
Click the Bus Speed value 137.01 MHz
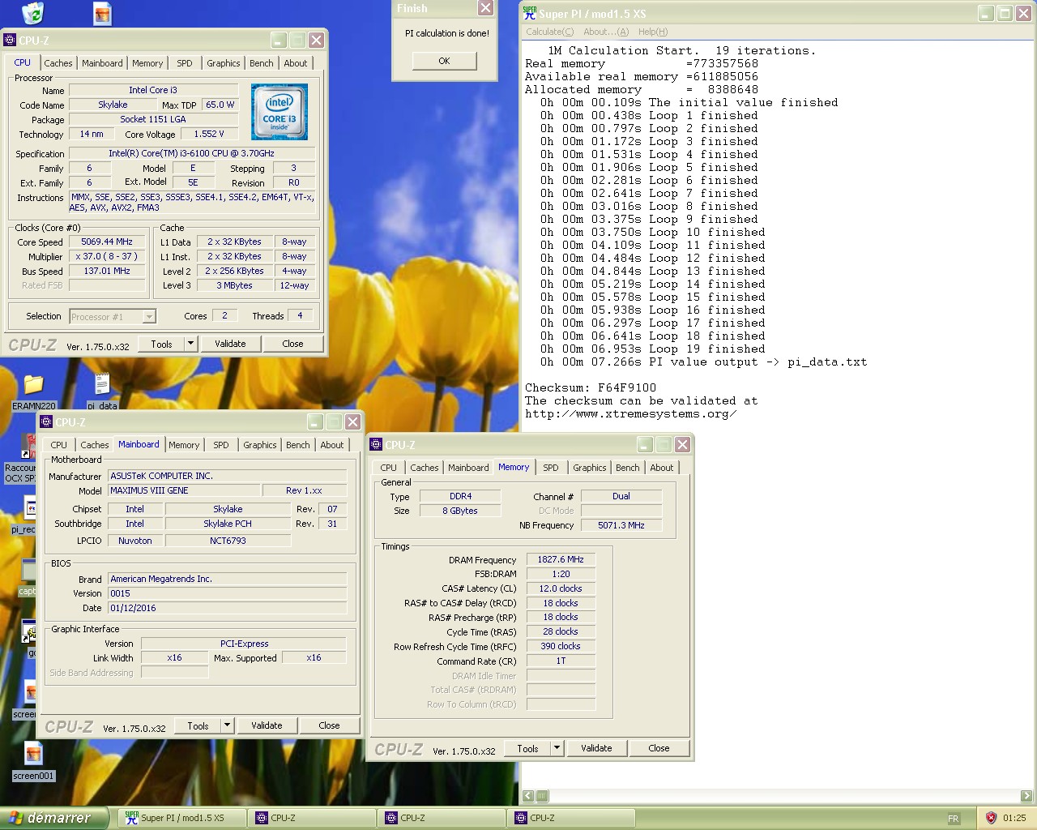pos(107,271)
